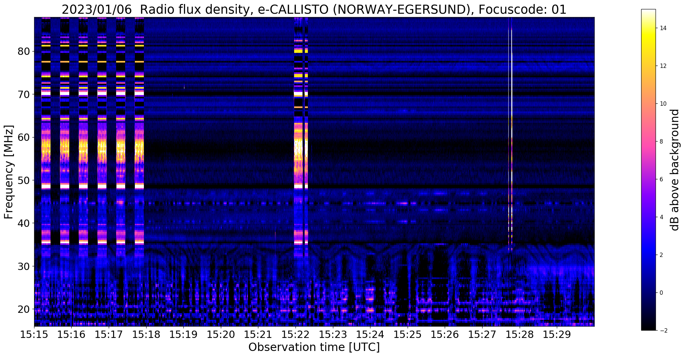Click the 20 MHz frequency tick label

[24, 309]
